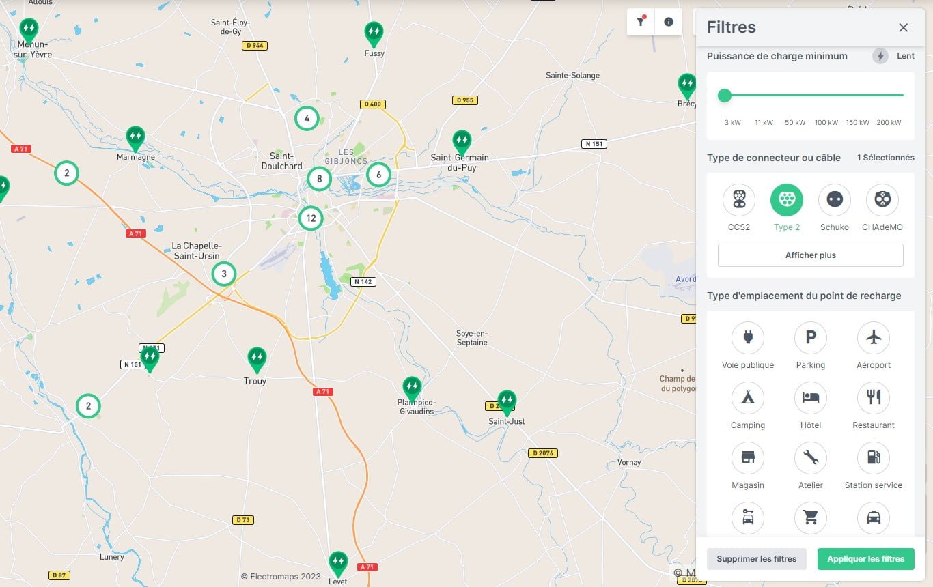Filter by Restaurant charging locations
Viewport: 933px width, 587px height.
[873, 398]
